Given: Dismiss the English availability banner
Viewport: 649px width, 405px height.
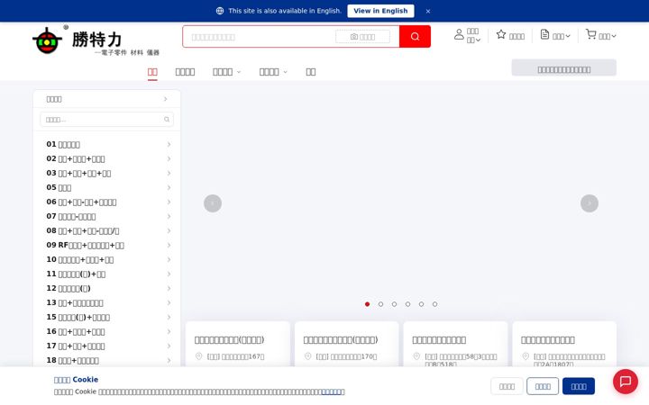Looking at the screenshot, I should pos(428,11).
